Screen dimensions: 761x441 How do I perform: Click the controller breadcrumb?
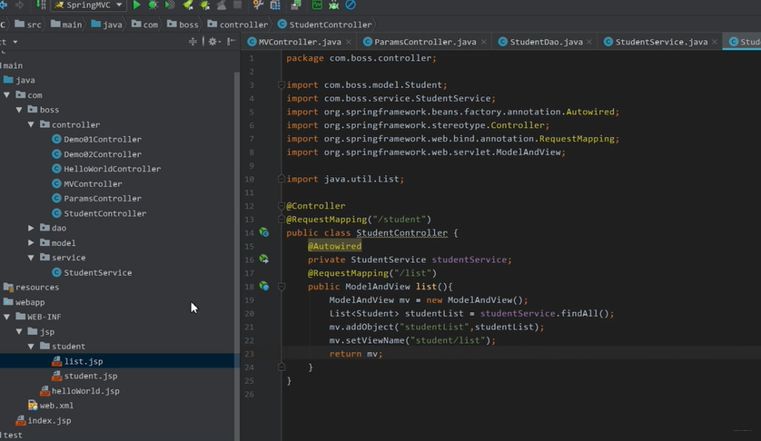(x=238, y=24)
